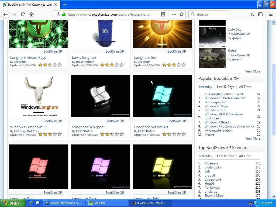276x207 pixels.
Task: Select Last 30 Days in Top Skinners
Action: point(226,156)
